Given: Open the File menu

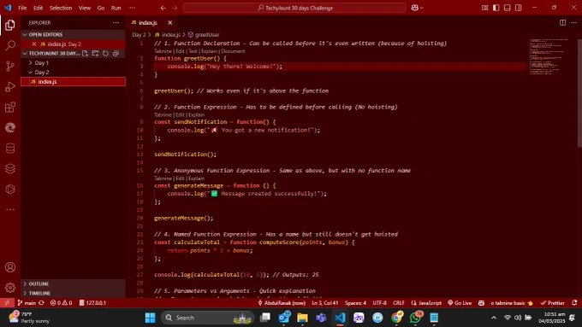Looking at the screenshot, I should click(22, 8).
